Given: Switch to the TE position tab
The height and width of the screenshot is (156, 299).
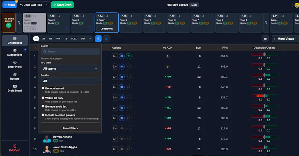Looking at the screenshot, I should point(66,39).
